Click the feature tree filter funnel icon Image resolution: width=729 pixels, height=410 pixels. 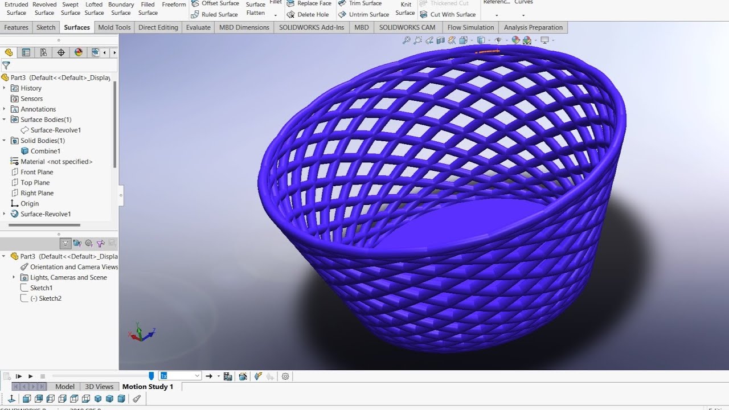point(6,65)
